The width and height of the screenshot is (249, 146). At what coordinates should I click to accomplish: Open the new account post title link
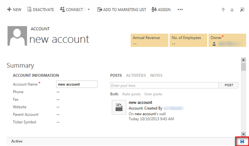(140, 102)
